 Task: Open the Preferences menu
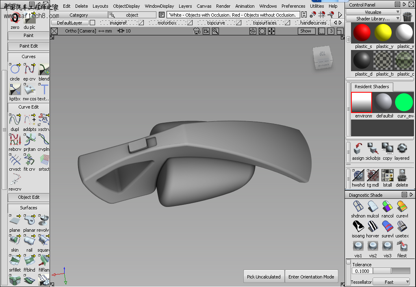tap(293, 6)
